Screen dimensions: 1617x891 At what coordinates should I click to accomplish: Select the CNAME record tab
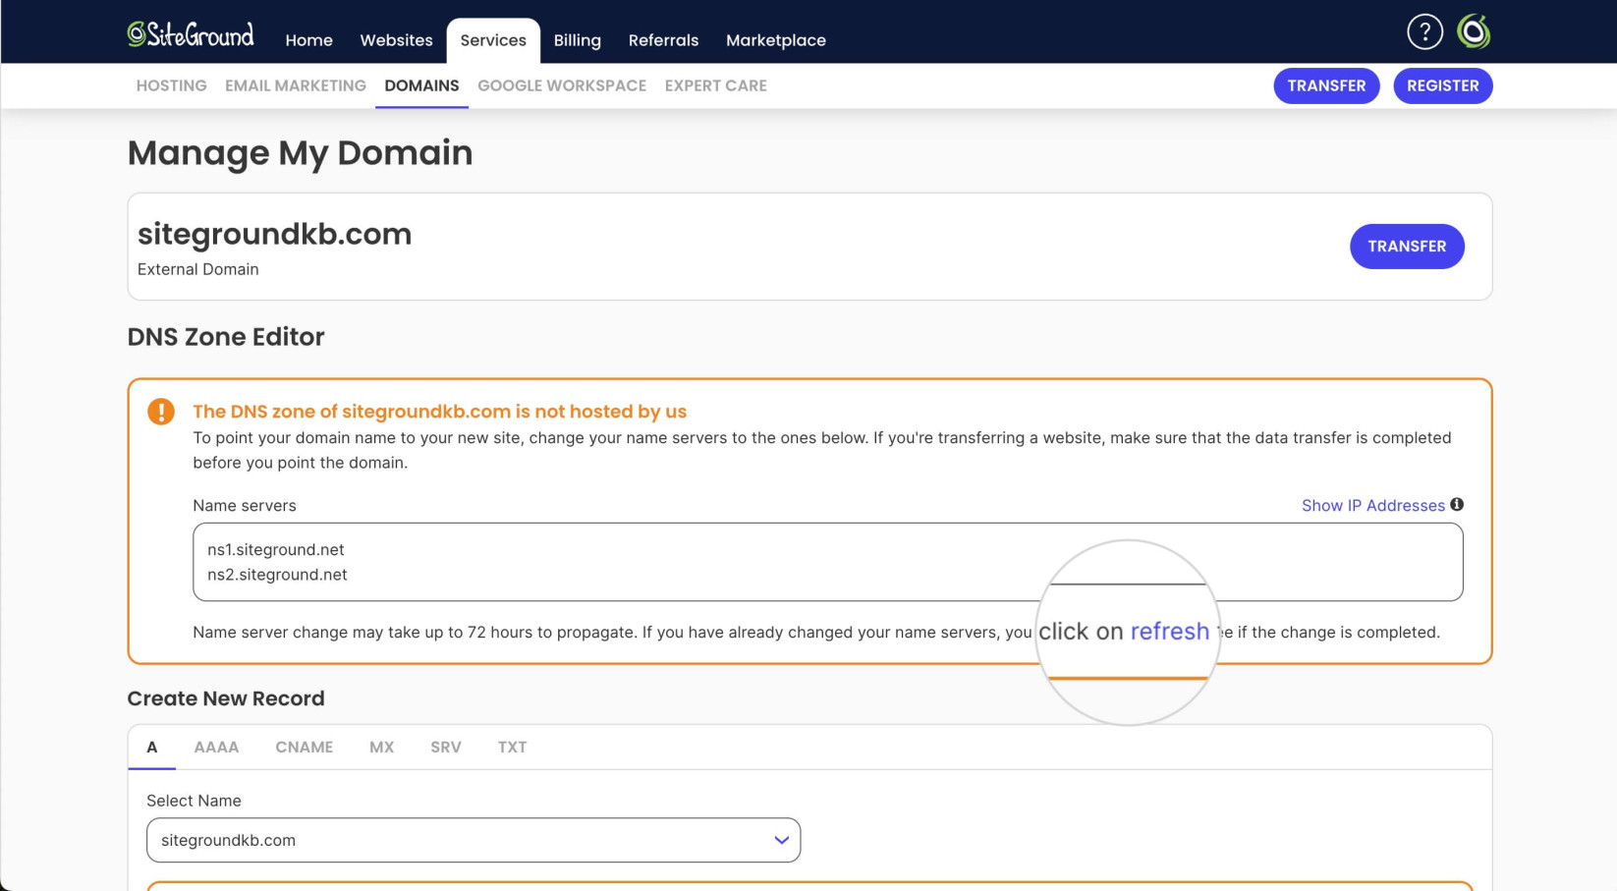point(304,748)
